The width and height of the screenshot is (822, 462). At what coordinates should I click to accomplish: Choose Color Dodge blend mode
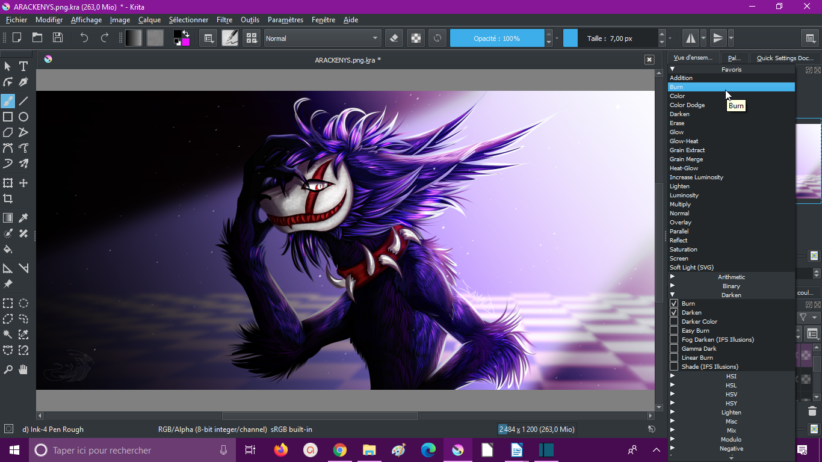[x=732, y=105]
